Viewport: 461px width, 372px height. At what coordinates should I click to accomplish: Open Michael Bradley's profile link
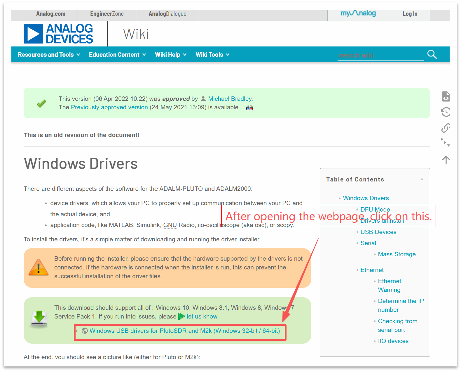(230, 99)
